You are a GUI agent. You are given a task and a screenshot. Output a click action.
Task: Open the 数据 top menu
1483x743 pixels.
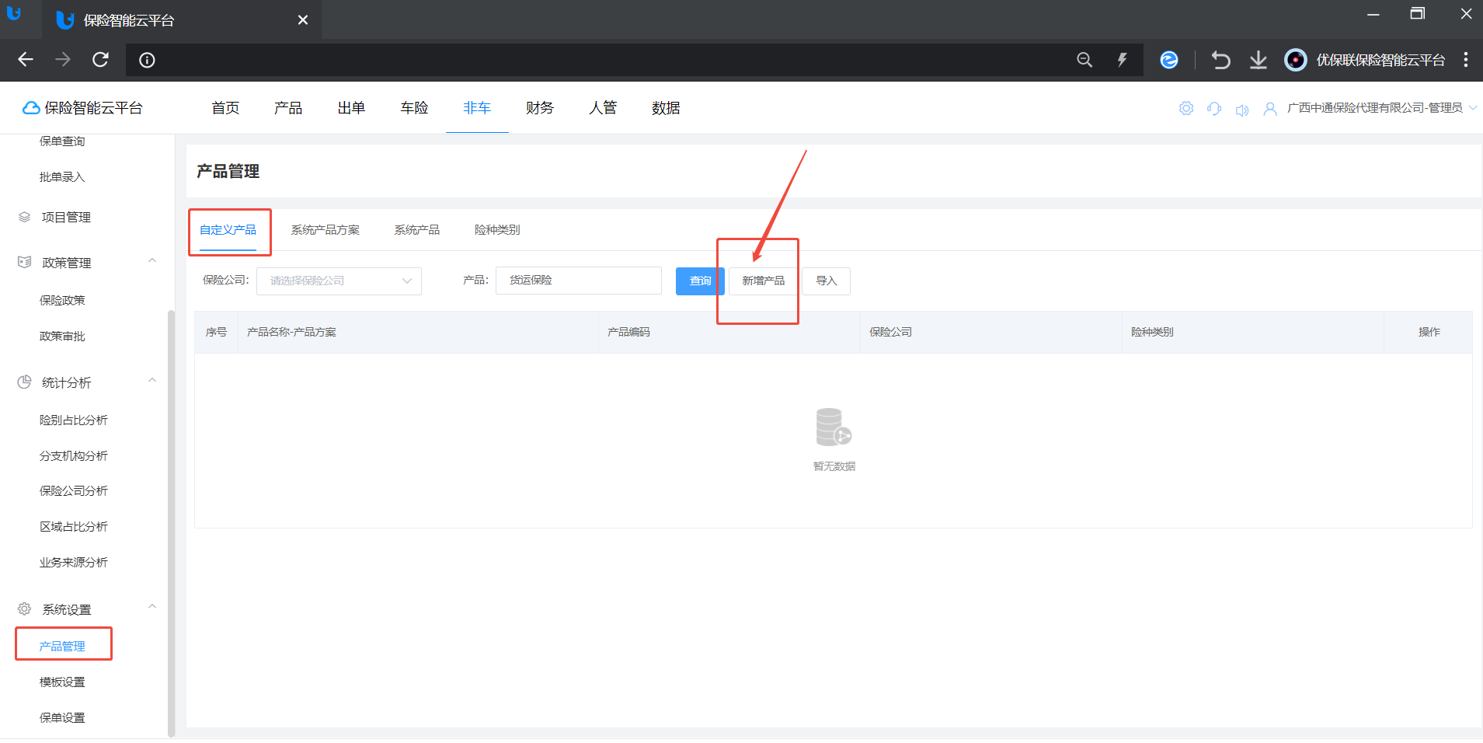(666, 108)
